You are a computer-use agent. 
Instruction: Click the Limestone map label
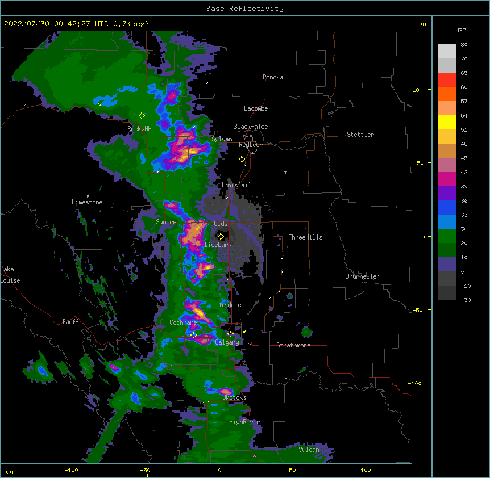(87, 202)
